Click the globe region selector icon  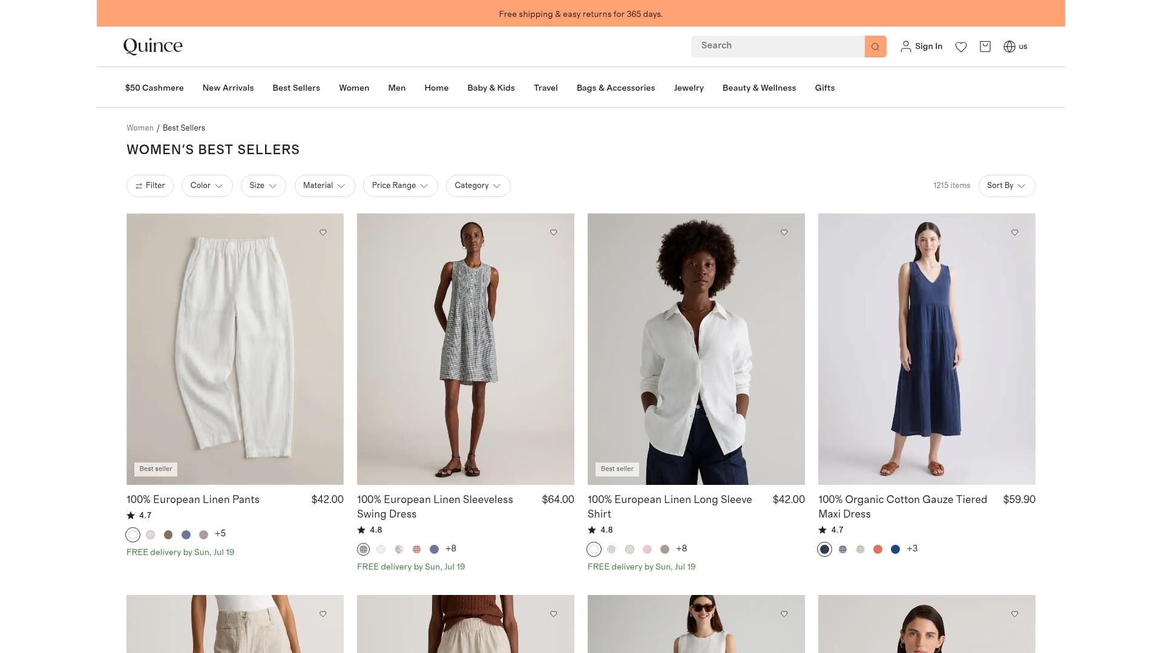point(1009,47)
